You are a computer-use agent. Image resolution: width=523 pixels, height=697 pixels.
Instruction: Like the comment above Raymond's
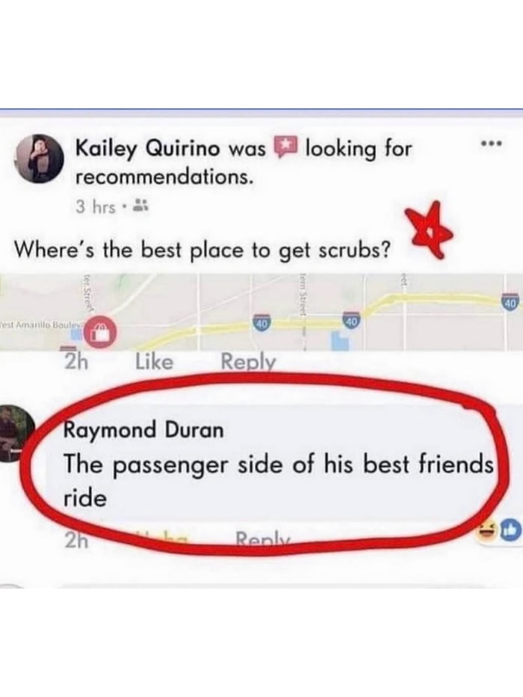pyautogui.click(x=154, y=361)
